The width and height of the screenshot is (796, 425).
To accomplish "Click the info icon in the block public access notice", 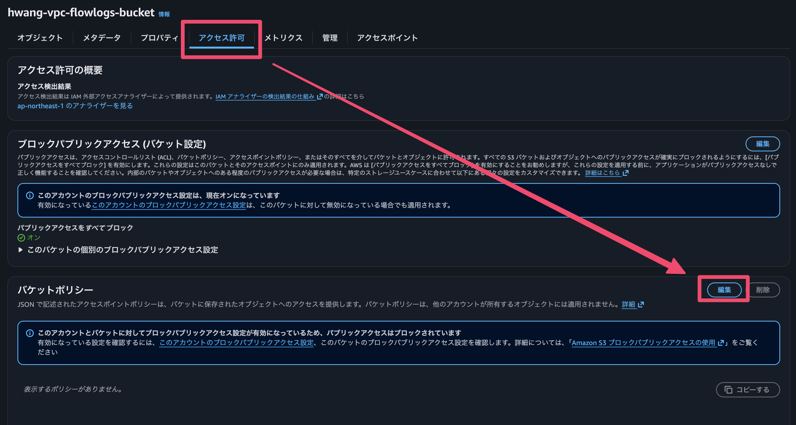I will 30,195.
